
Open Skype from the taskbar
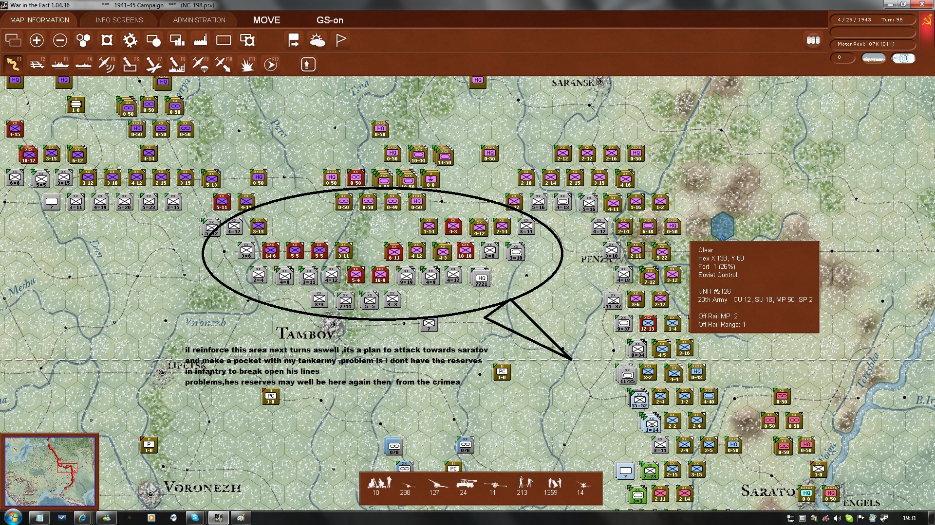click(195, 518)
